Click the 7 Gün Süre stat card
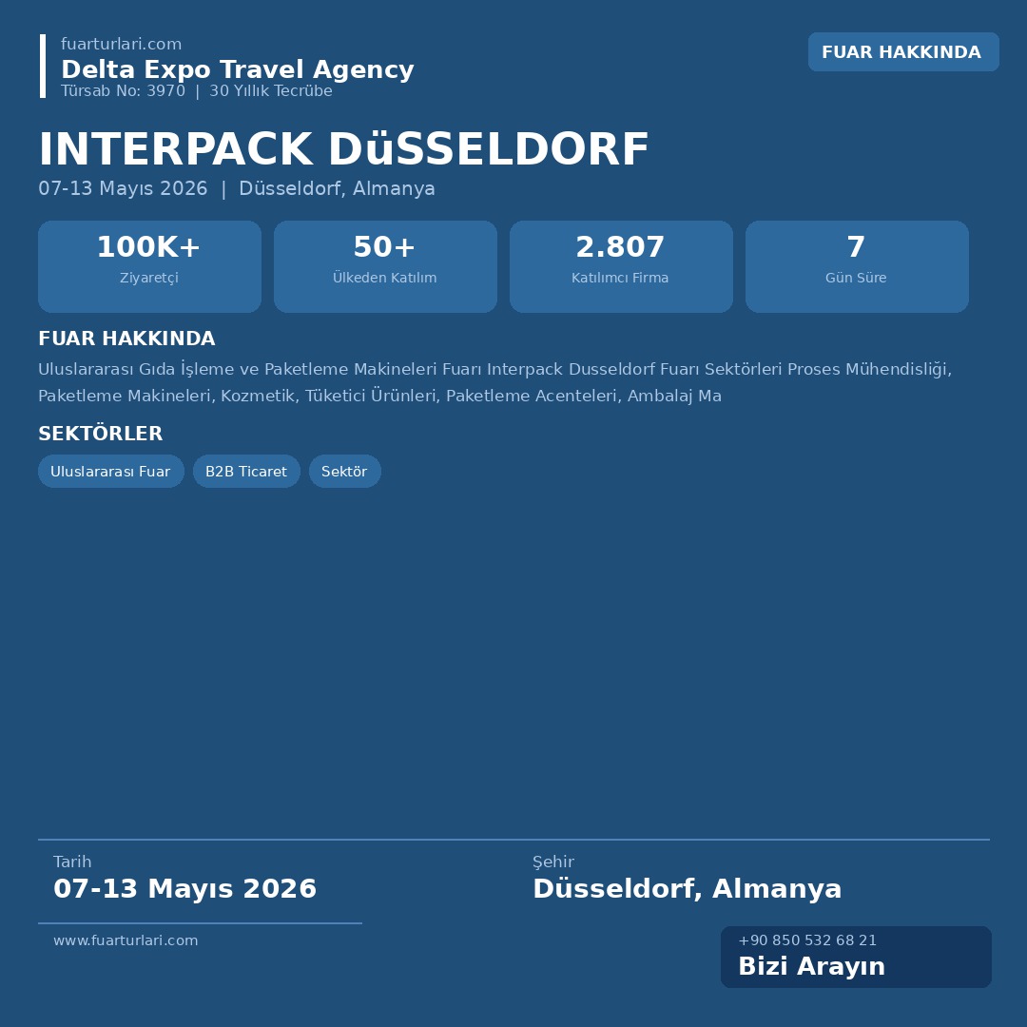This screenshot has width=1027, height=1027. (857, 266)
